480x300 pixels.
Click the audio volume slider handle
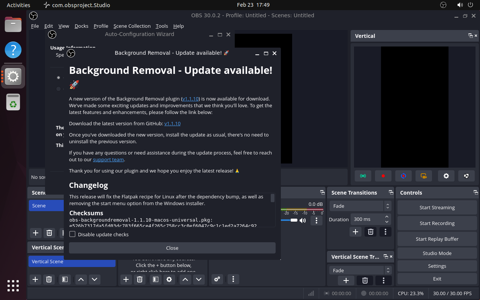click(294, 220)
